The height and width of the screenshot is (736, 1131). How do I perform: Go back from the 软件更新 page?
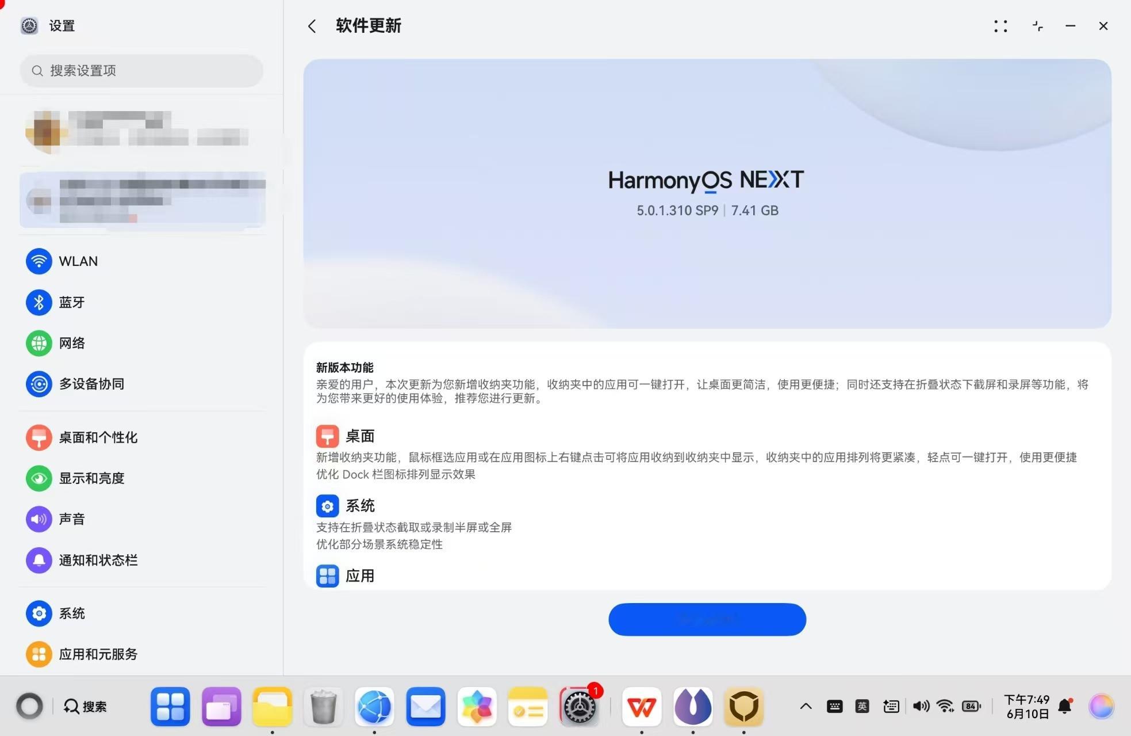[x=312, y=26]
